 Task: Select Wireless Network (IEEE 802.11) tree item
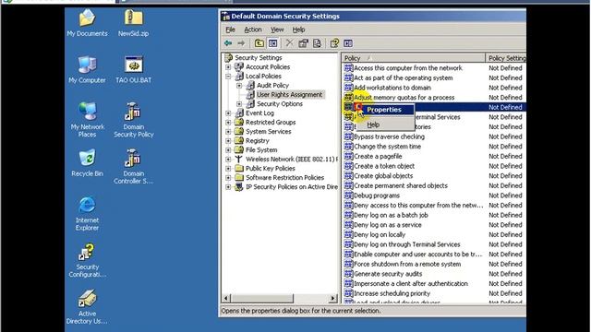pyautogui.click(x=292, y=160)
